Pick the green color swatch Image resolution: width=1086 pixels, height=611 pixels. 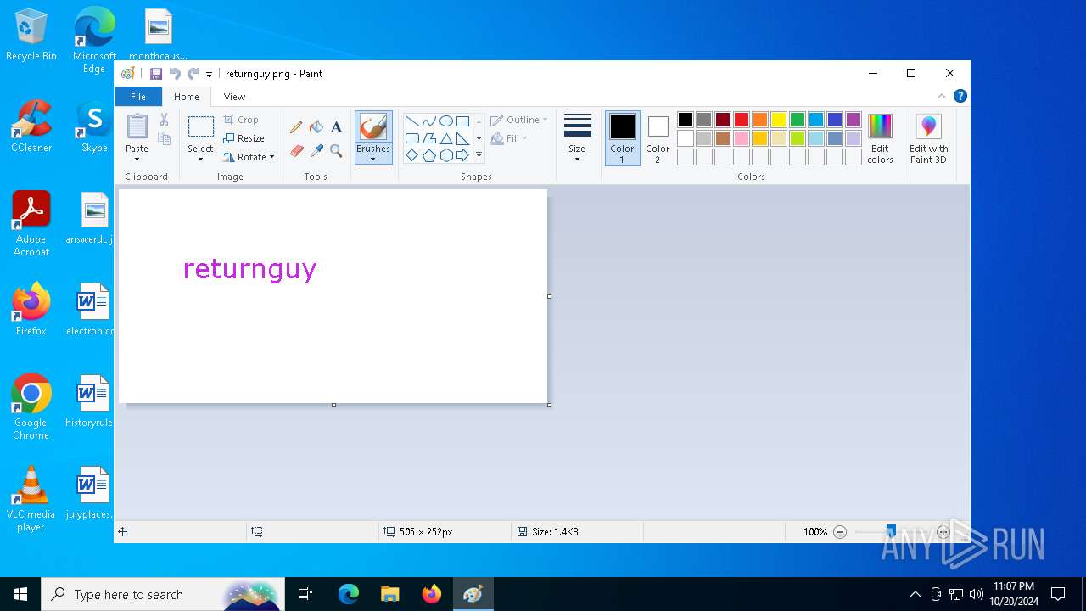pos(798,120)
